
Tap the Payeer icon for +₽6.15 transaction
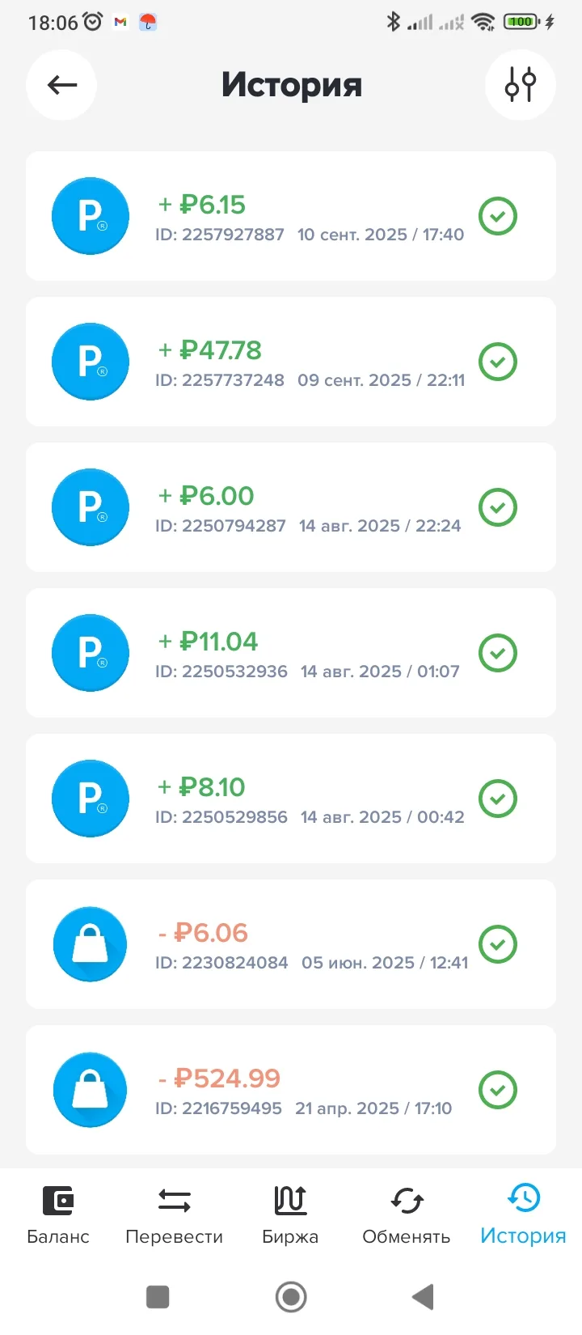[x=91, y=216]
